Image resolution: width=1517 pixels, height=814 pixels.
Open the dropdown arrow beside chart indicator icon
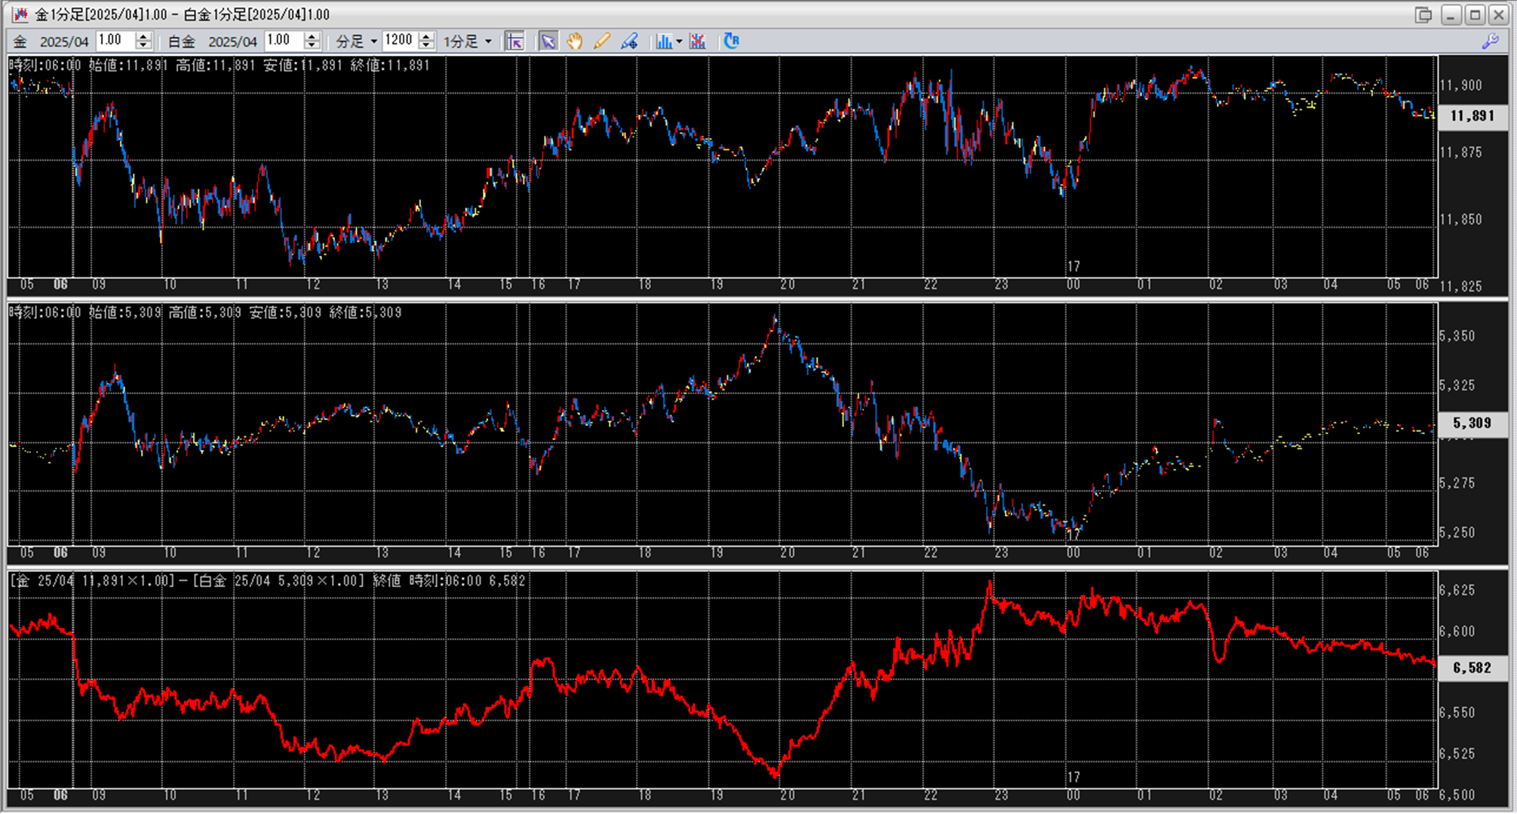click(x=679, y=41)
